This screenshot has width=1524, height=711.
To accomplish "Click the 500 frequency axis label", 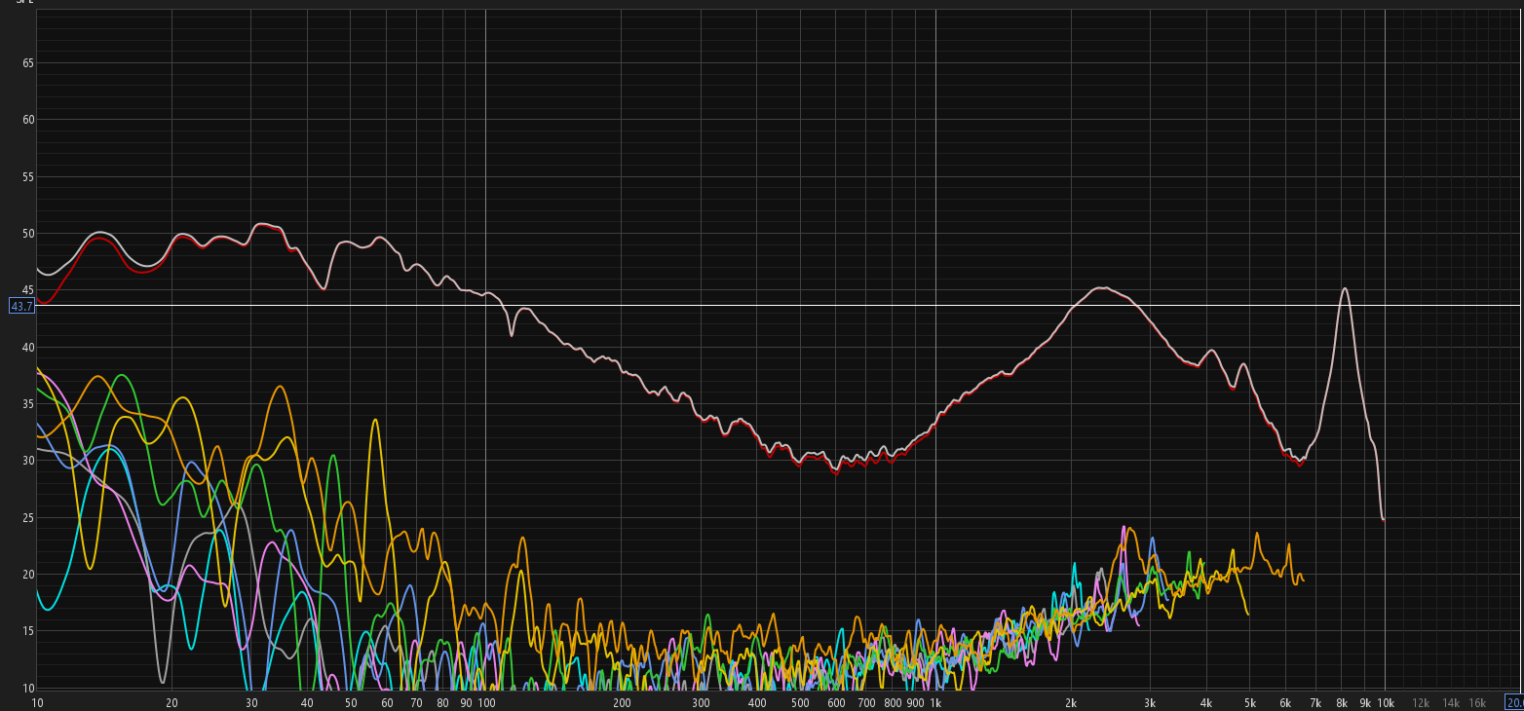I will coord(800,702).
